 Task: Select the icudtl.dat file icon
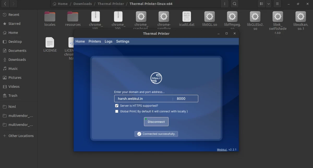coord(187,17)
